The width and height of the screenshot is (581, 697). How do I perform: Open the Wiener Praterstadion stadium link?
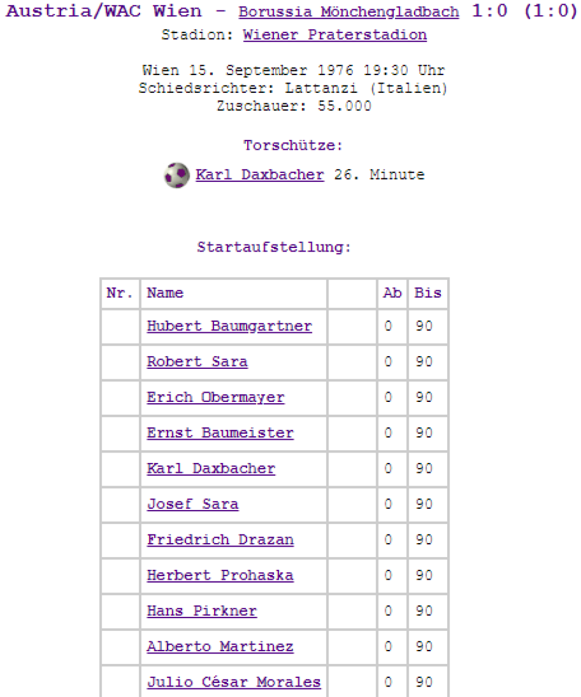tap(334, 35)
